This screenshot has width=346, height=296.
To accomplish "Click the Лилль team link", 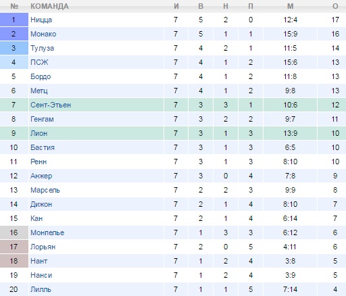I will point(41,290).
